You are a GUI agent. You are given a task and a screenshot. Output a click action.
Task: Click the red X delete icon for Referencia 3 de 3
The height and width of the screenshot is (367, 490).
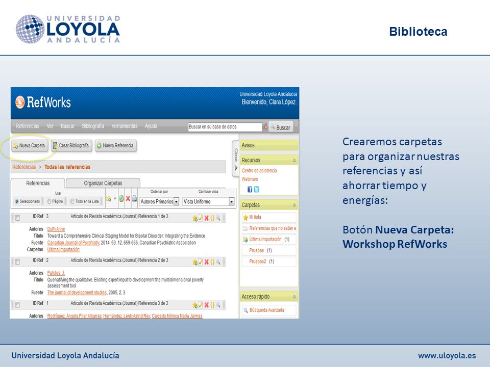(207, 305)
